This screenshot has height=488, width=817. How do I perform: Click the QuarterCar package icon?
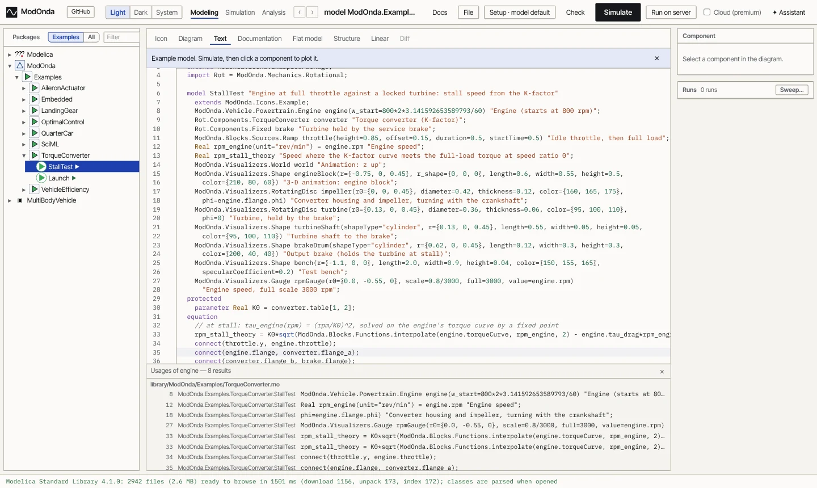[35, 133]
